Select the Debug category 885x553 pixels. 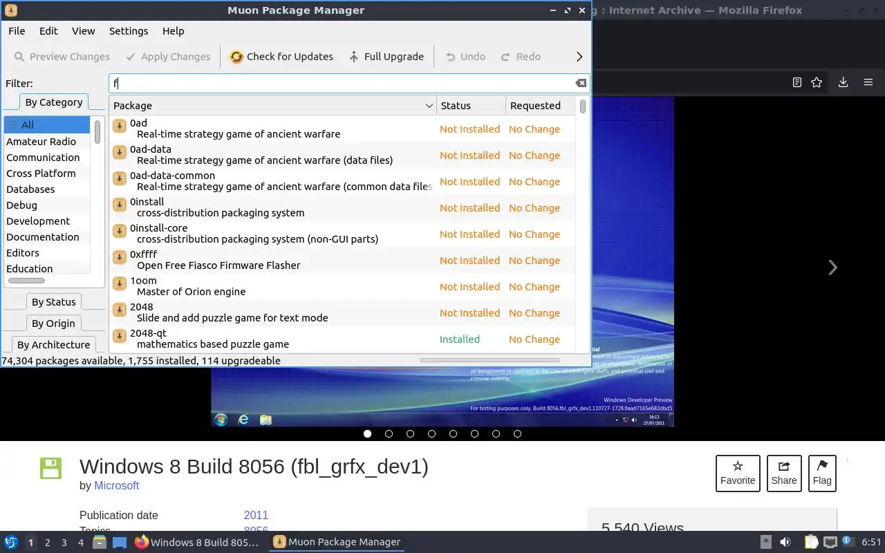coord(47,205)
